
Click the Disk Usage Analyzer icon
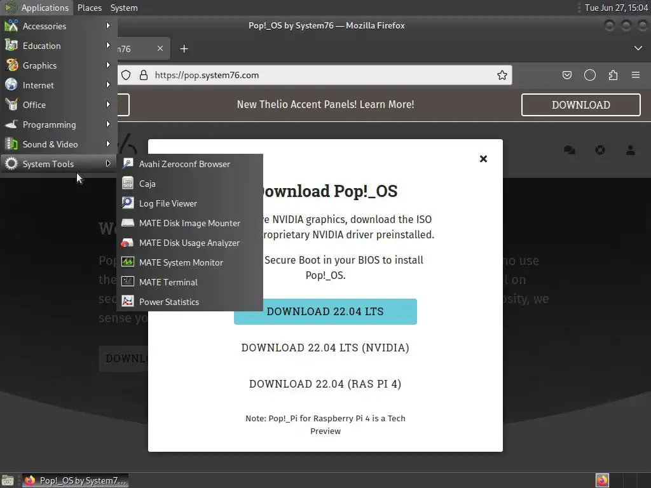[127, 243]
